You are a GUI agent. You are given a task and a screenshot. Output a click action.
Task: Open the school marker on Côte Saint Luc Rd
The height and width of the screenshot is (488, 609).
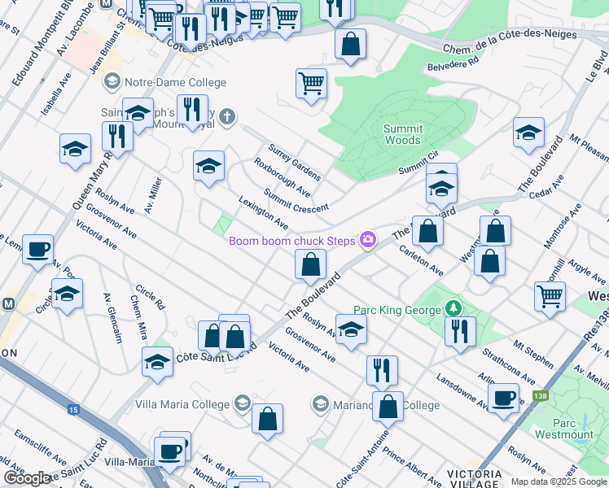click(157, 361)
